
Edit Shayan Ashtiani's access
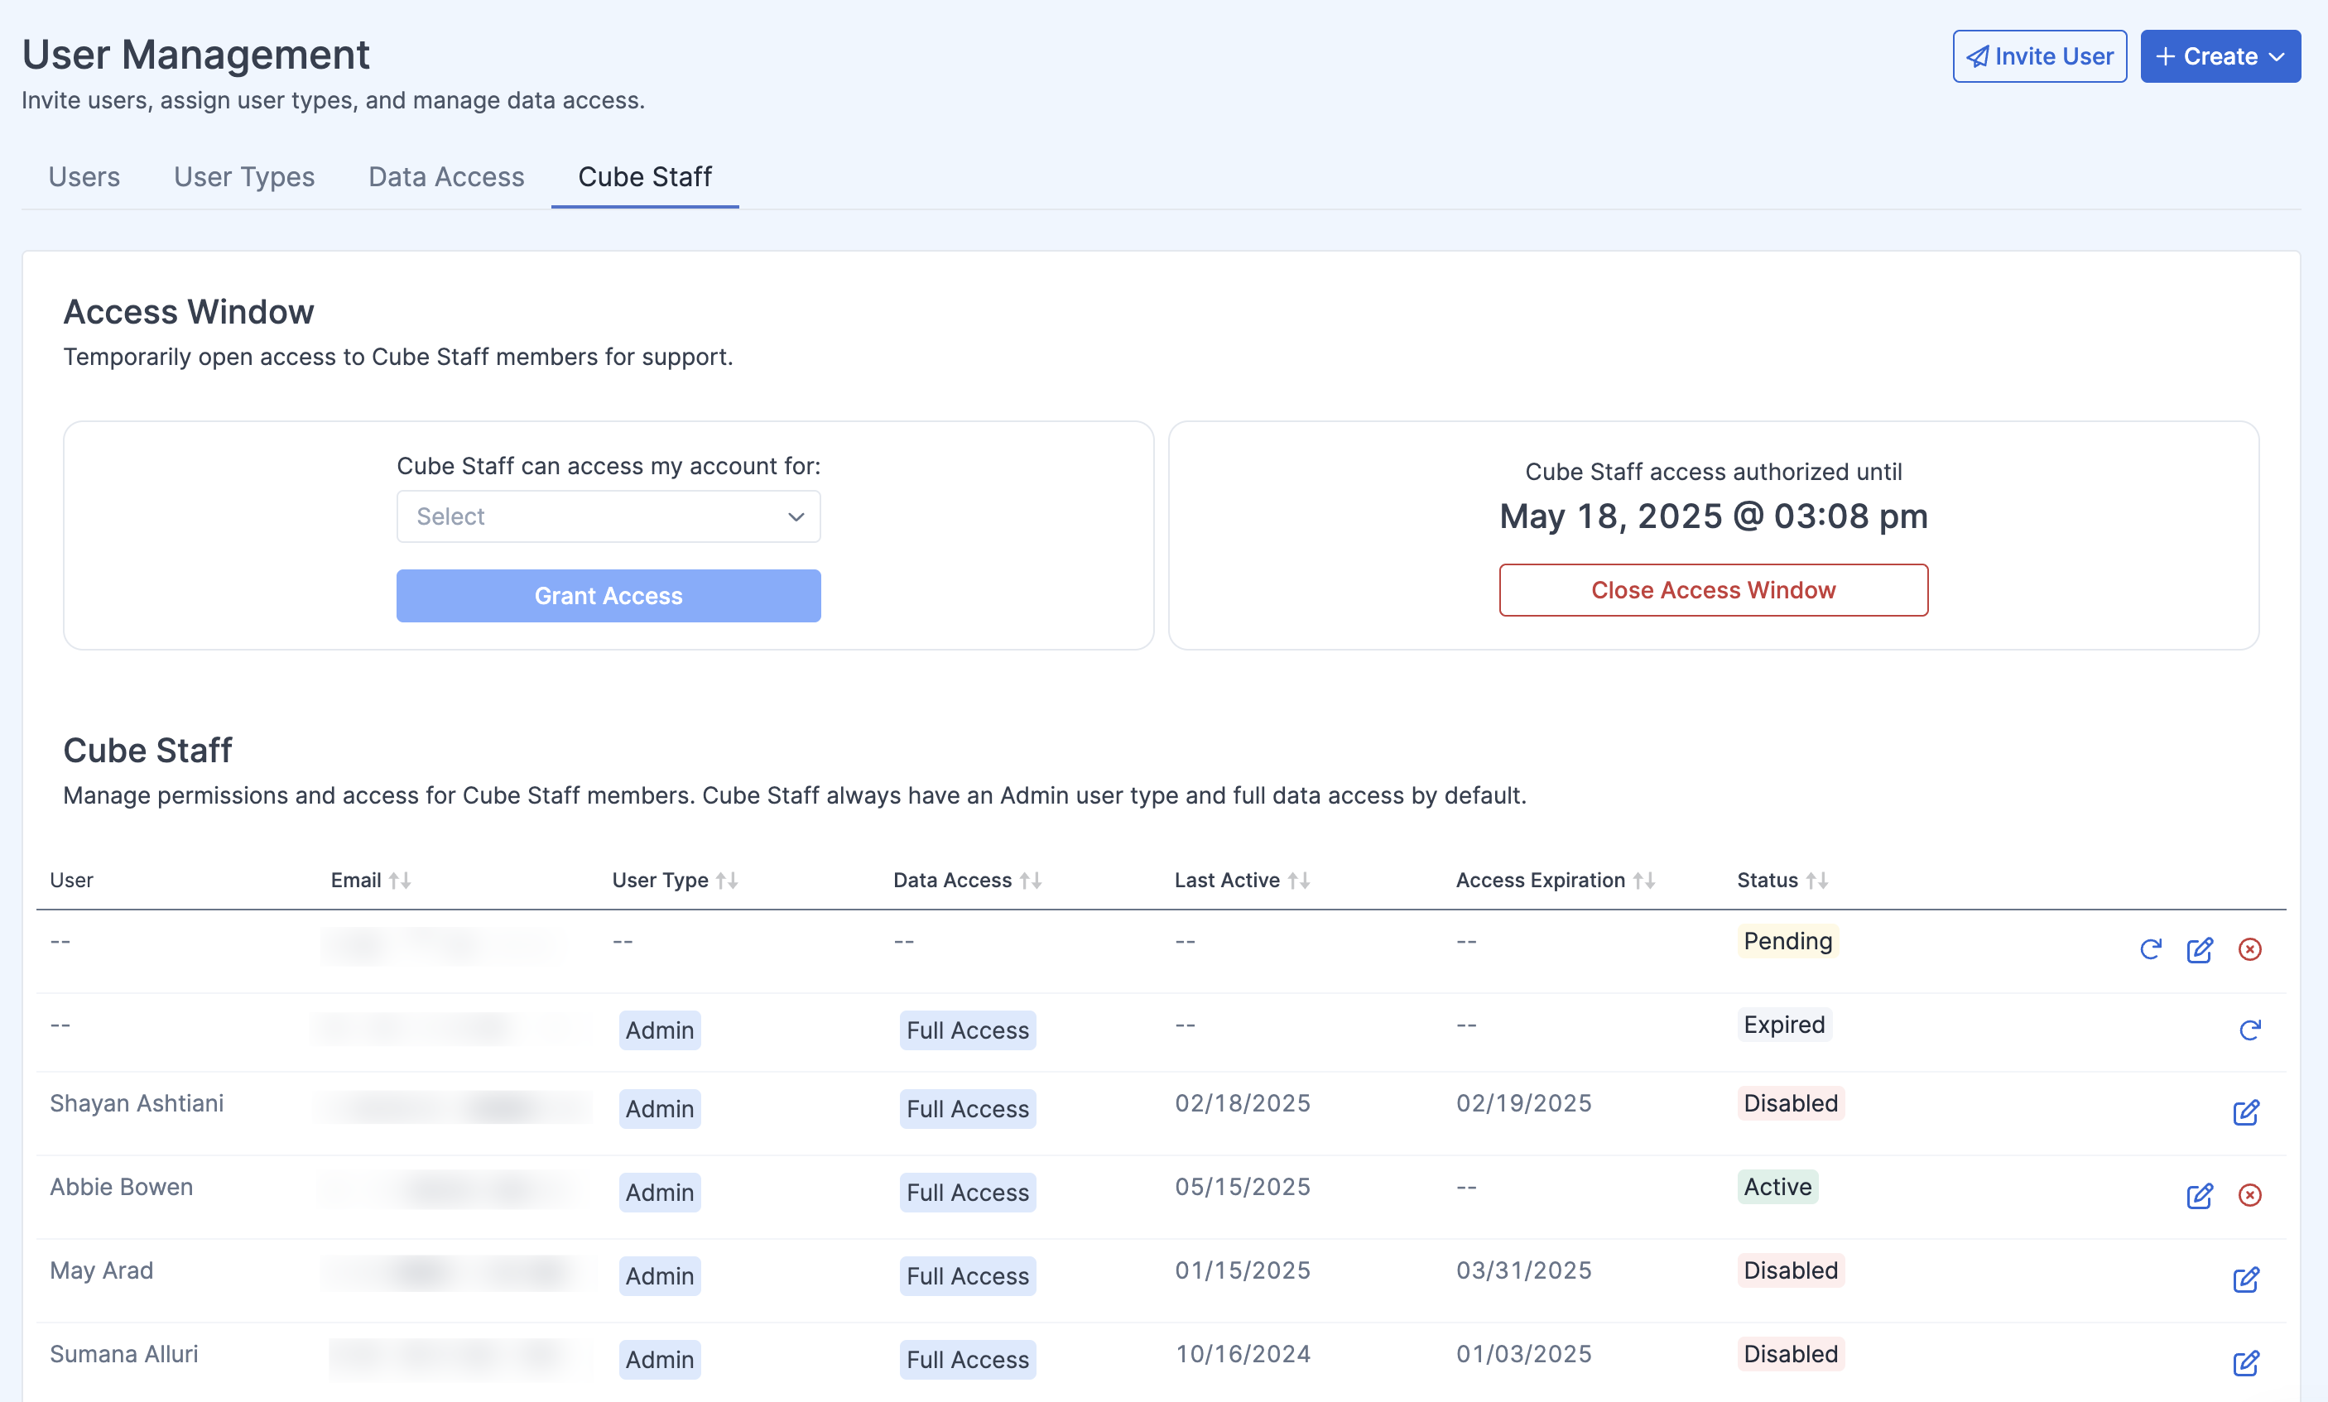[2246, 1112]
